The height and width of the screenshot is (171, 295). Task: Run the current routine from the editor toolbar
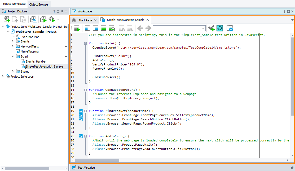(77, 28)
